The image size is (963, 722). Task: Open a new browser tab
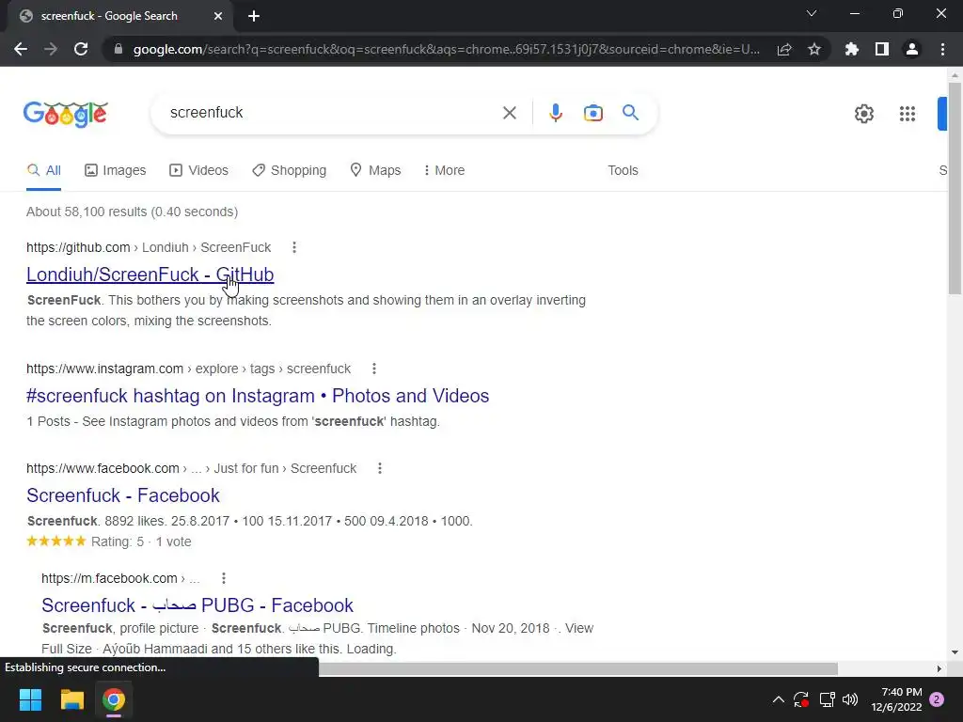pyautogui.click(x=254, y=16)
